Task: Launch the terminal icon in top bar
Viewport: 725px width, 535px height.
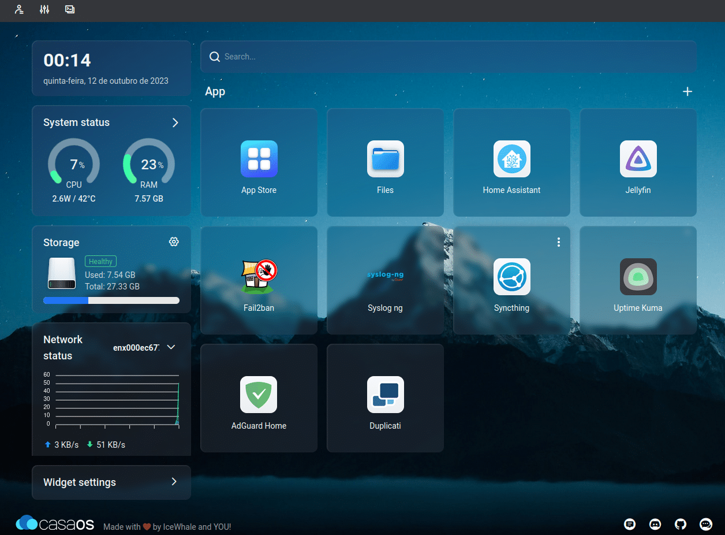Action: [70, 9]
